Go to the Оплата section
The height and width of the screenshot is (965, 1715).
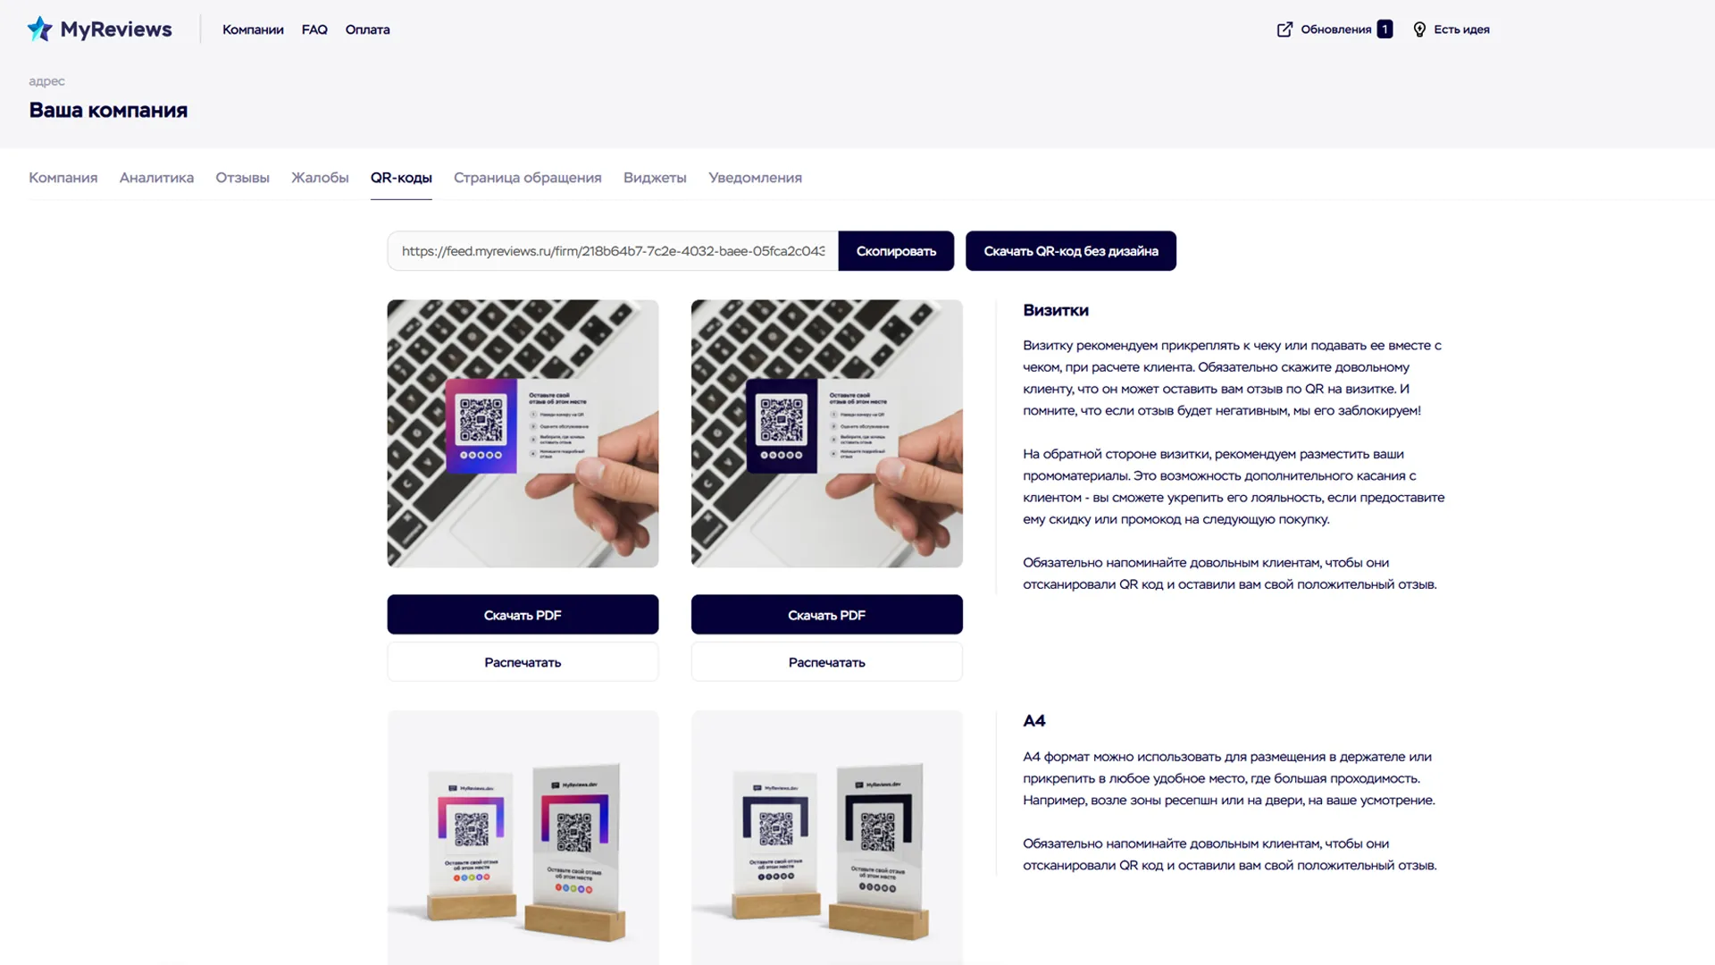[x=367, y=29]
